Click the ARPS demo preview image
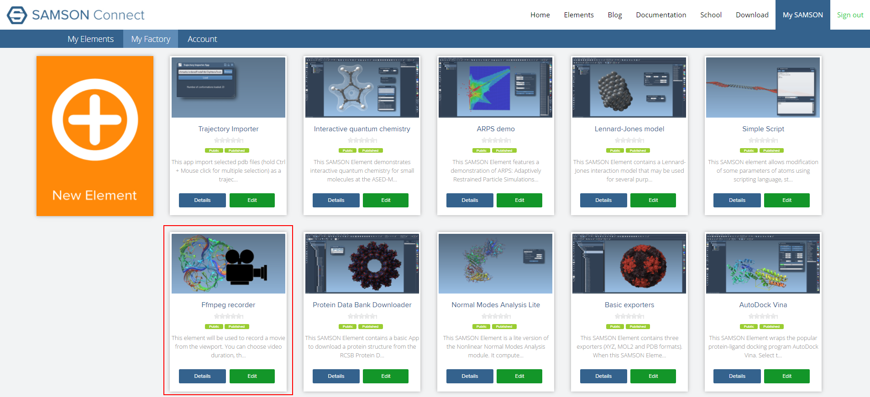 coord(495,88)
